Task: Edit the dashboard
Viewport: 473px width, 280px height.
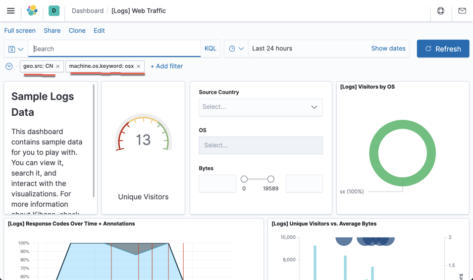Action: 99,31
